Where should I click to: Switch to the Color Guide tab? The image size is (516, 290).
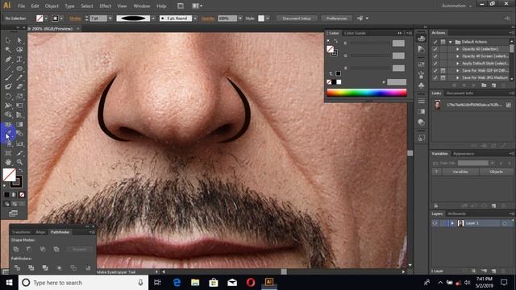(x=355, y=33)
